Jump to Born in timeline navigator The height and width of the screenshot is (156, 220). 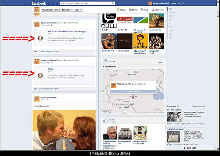(170, 38)
